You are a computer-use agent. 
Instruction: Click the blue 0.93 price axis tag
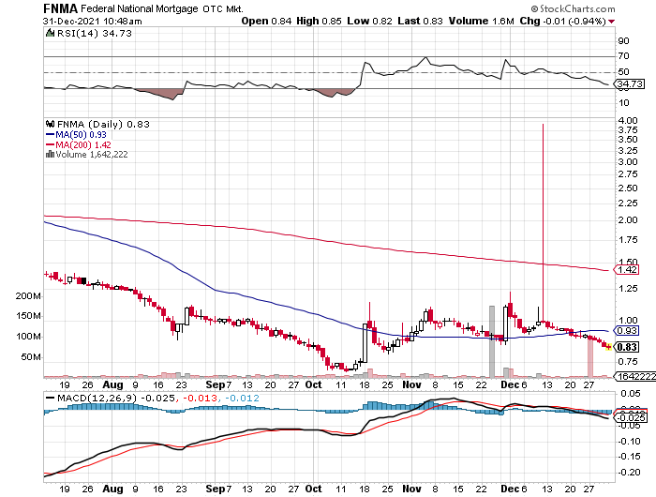click(626, 331)
